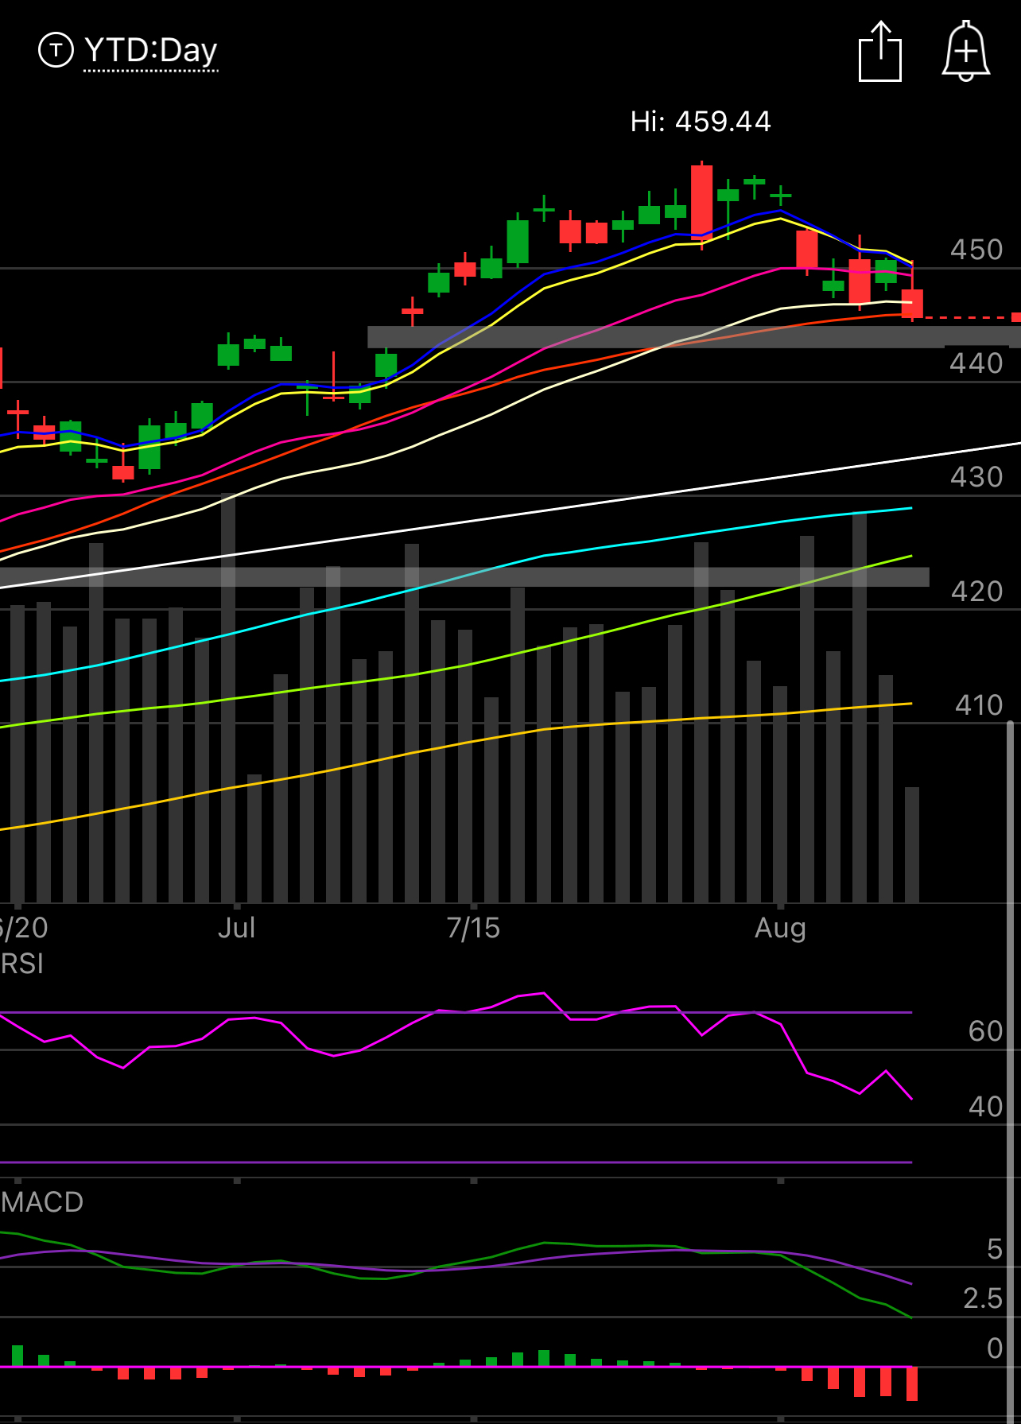Add a price alert with bell icon
This screenshot has height=1424, width=1021.
point(965,52)
